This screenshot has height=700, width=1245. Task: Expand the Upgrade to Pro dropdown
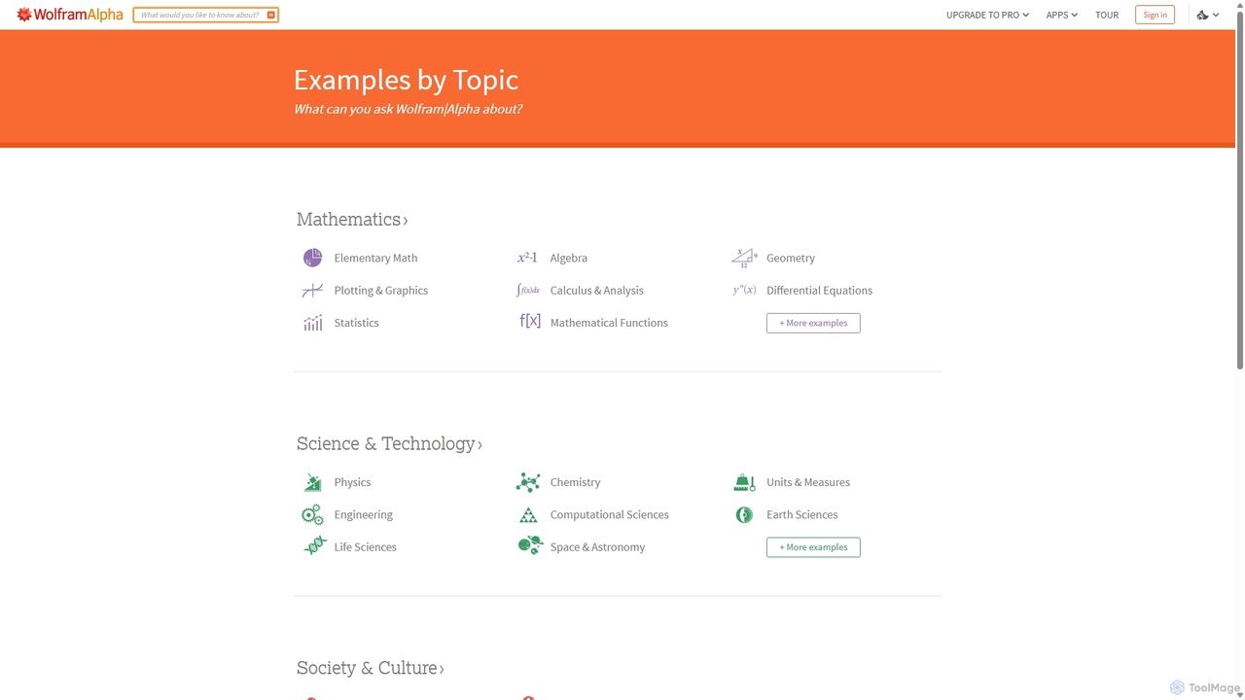[987, 15]
